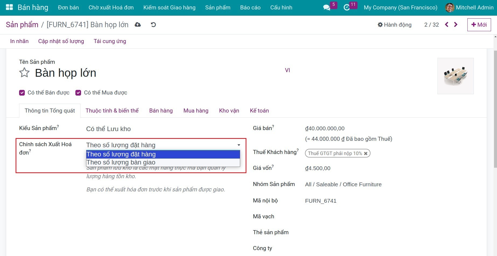
Task: Open the messaging conversations icon
Action: (327, 8)
